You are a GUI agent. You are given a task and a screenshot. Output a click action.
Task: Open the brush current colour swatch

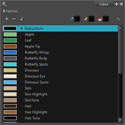tap(77, 19)
